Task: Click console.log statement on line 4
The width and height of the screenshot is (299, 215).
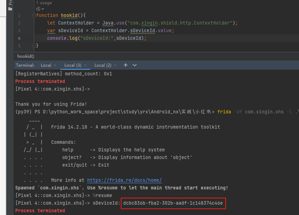Action: click(x=97, y=38)
